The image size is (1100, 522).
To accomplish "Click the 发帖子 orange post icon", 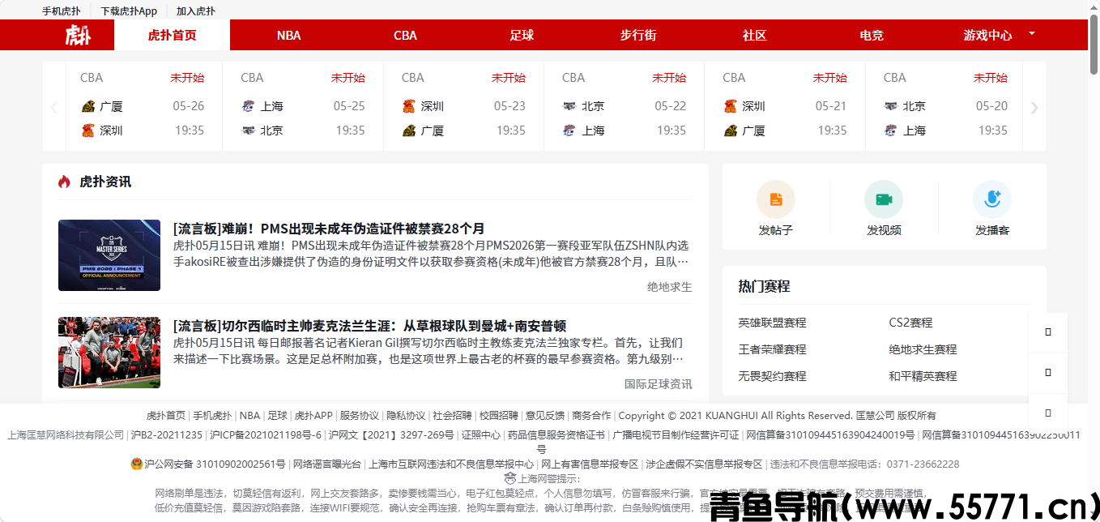I will point(776,199).
